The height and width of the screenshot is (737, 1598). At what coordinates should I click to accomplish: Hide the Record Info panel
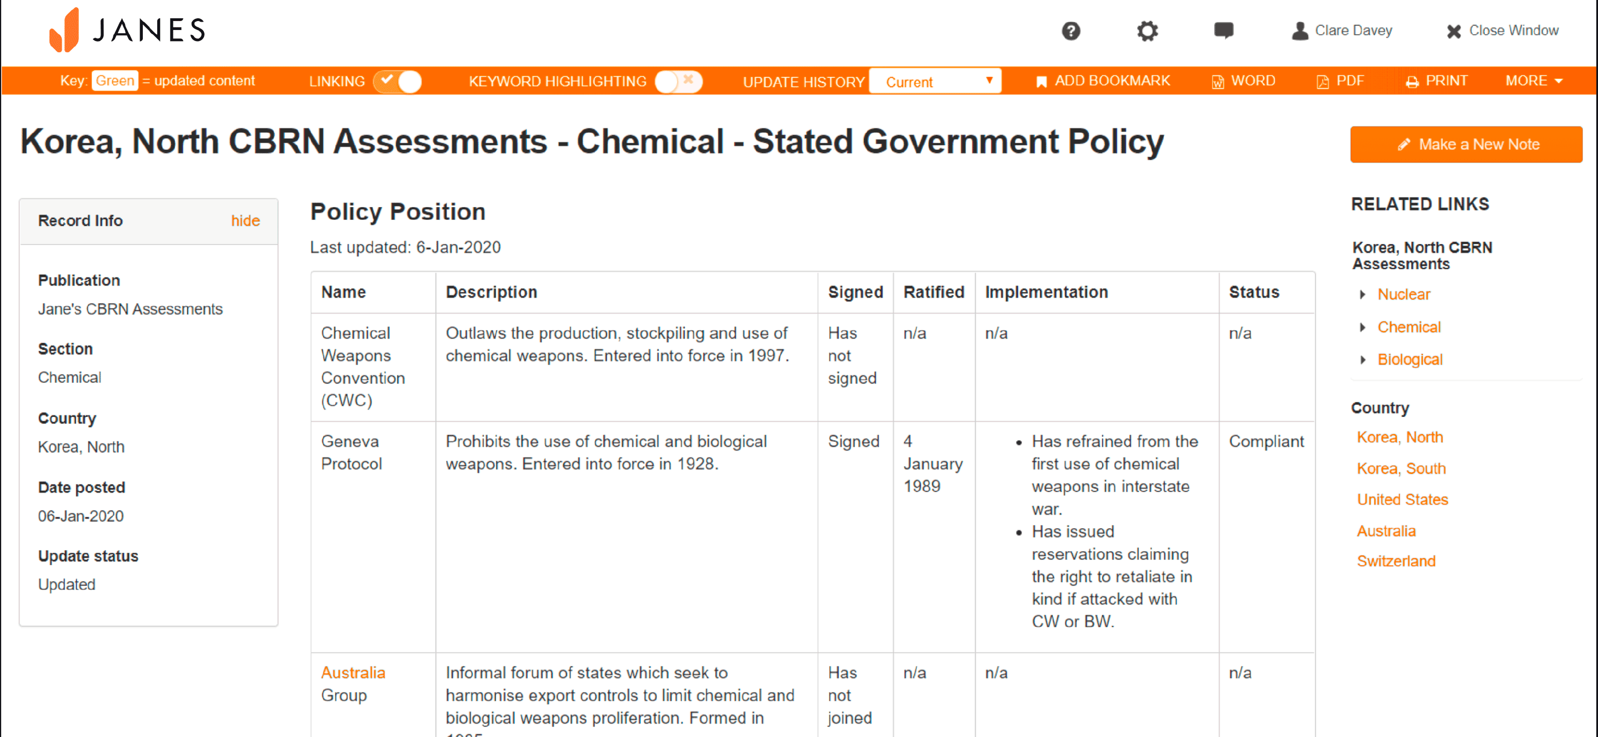(245, 221)
